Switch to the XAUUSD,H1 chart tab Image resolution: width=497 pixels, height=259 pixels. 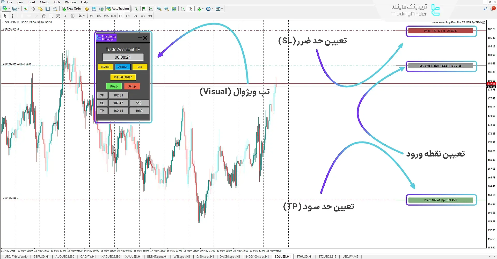pos(133,257)
